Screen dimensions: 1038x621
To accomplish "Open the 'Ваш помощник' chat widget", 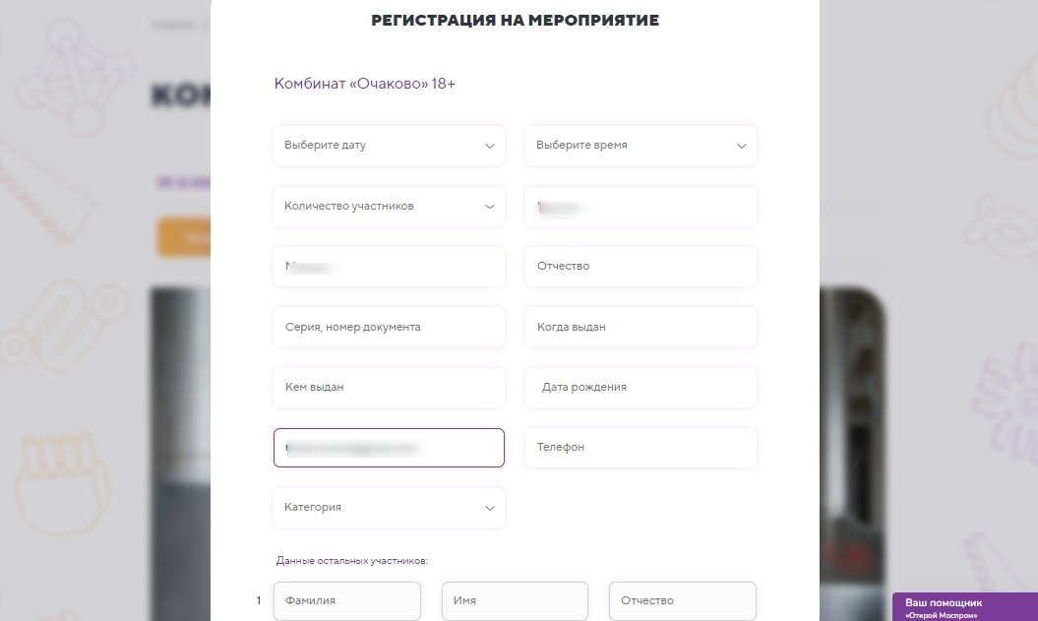I will (x=964, y=606).
